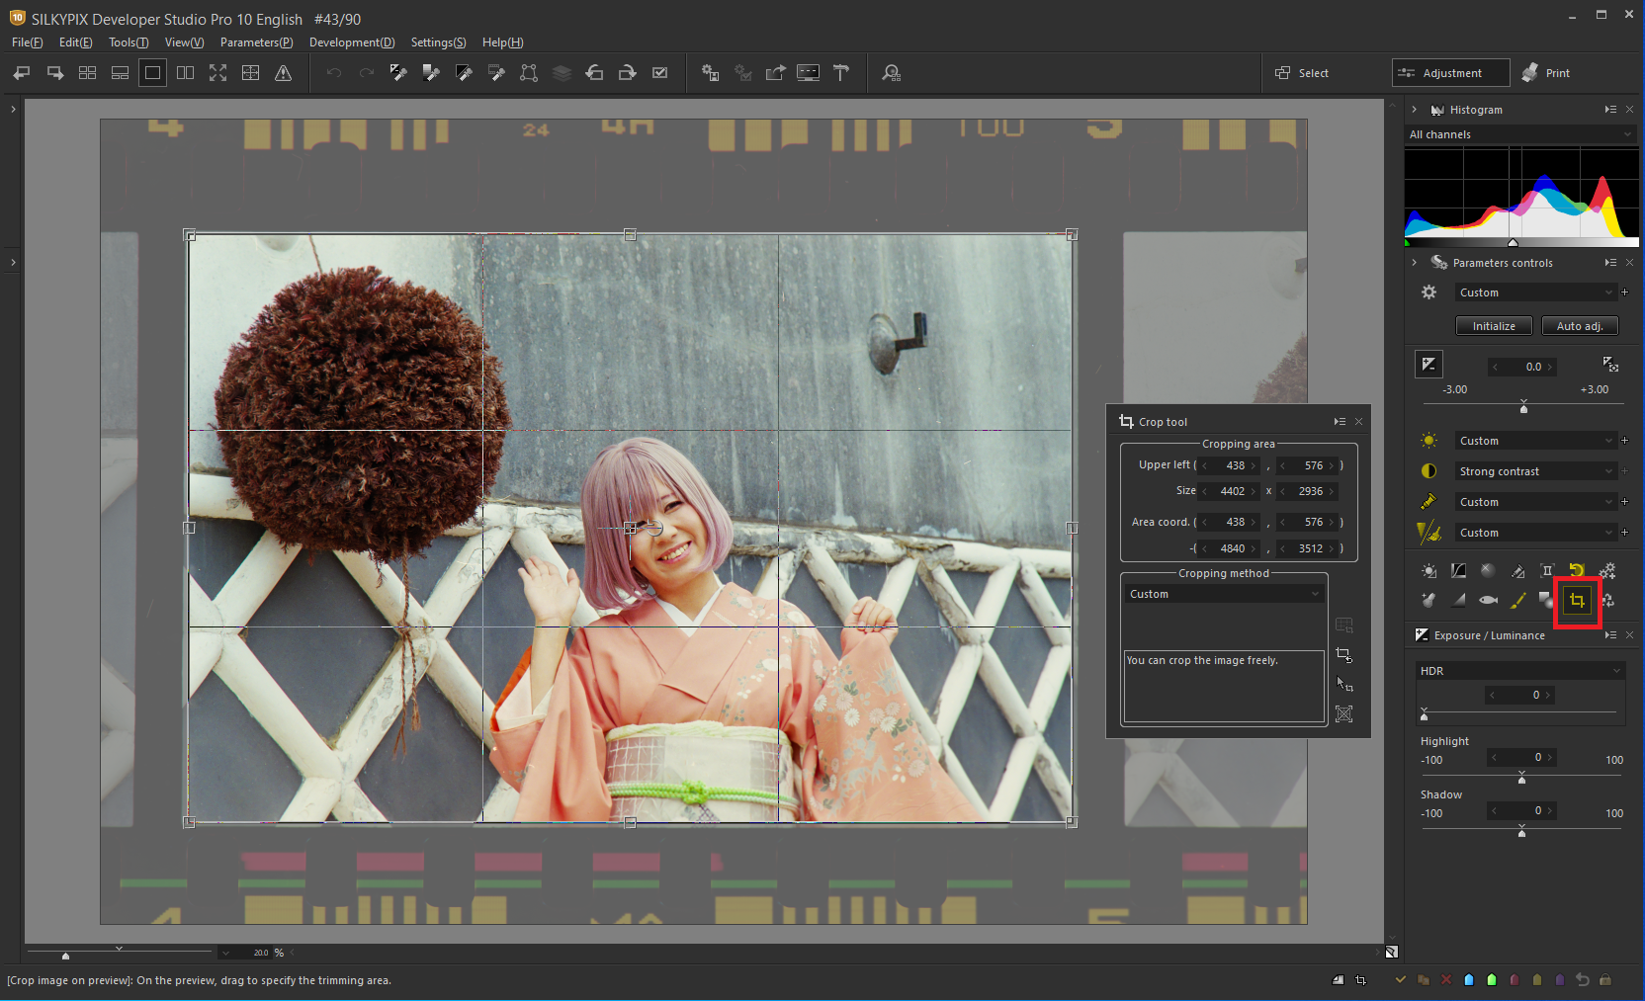The image size is (1645, 1001).
Task: Click exposure bias tool icon
Action: click(x=1429, y=365)
